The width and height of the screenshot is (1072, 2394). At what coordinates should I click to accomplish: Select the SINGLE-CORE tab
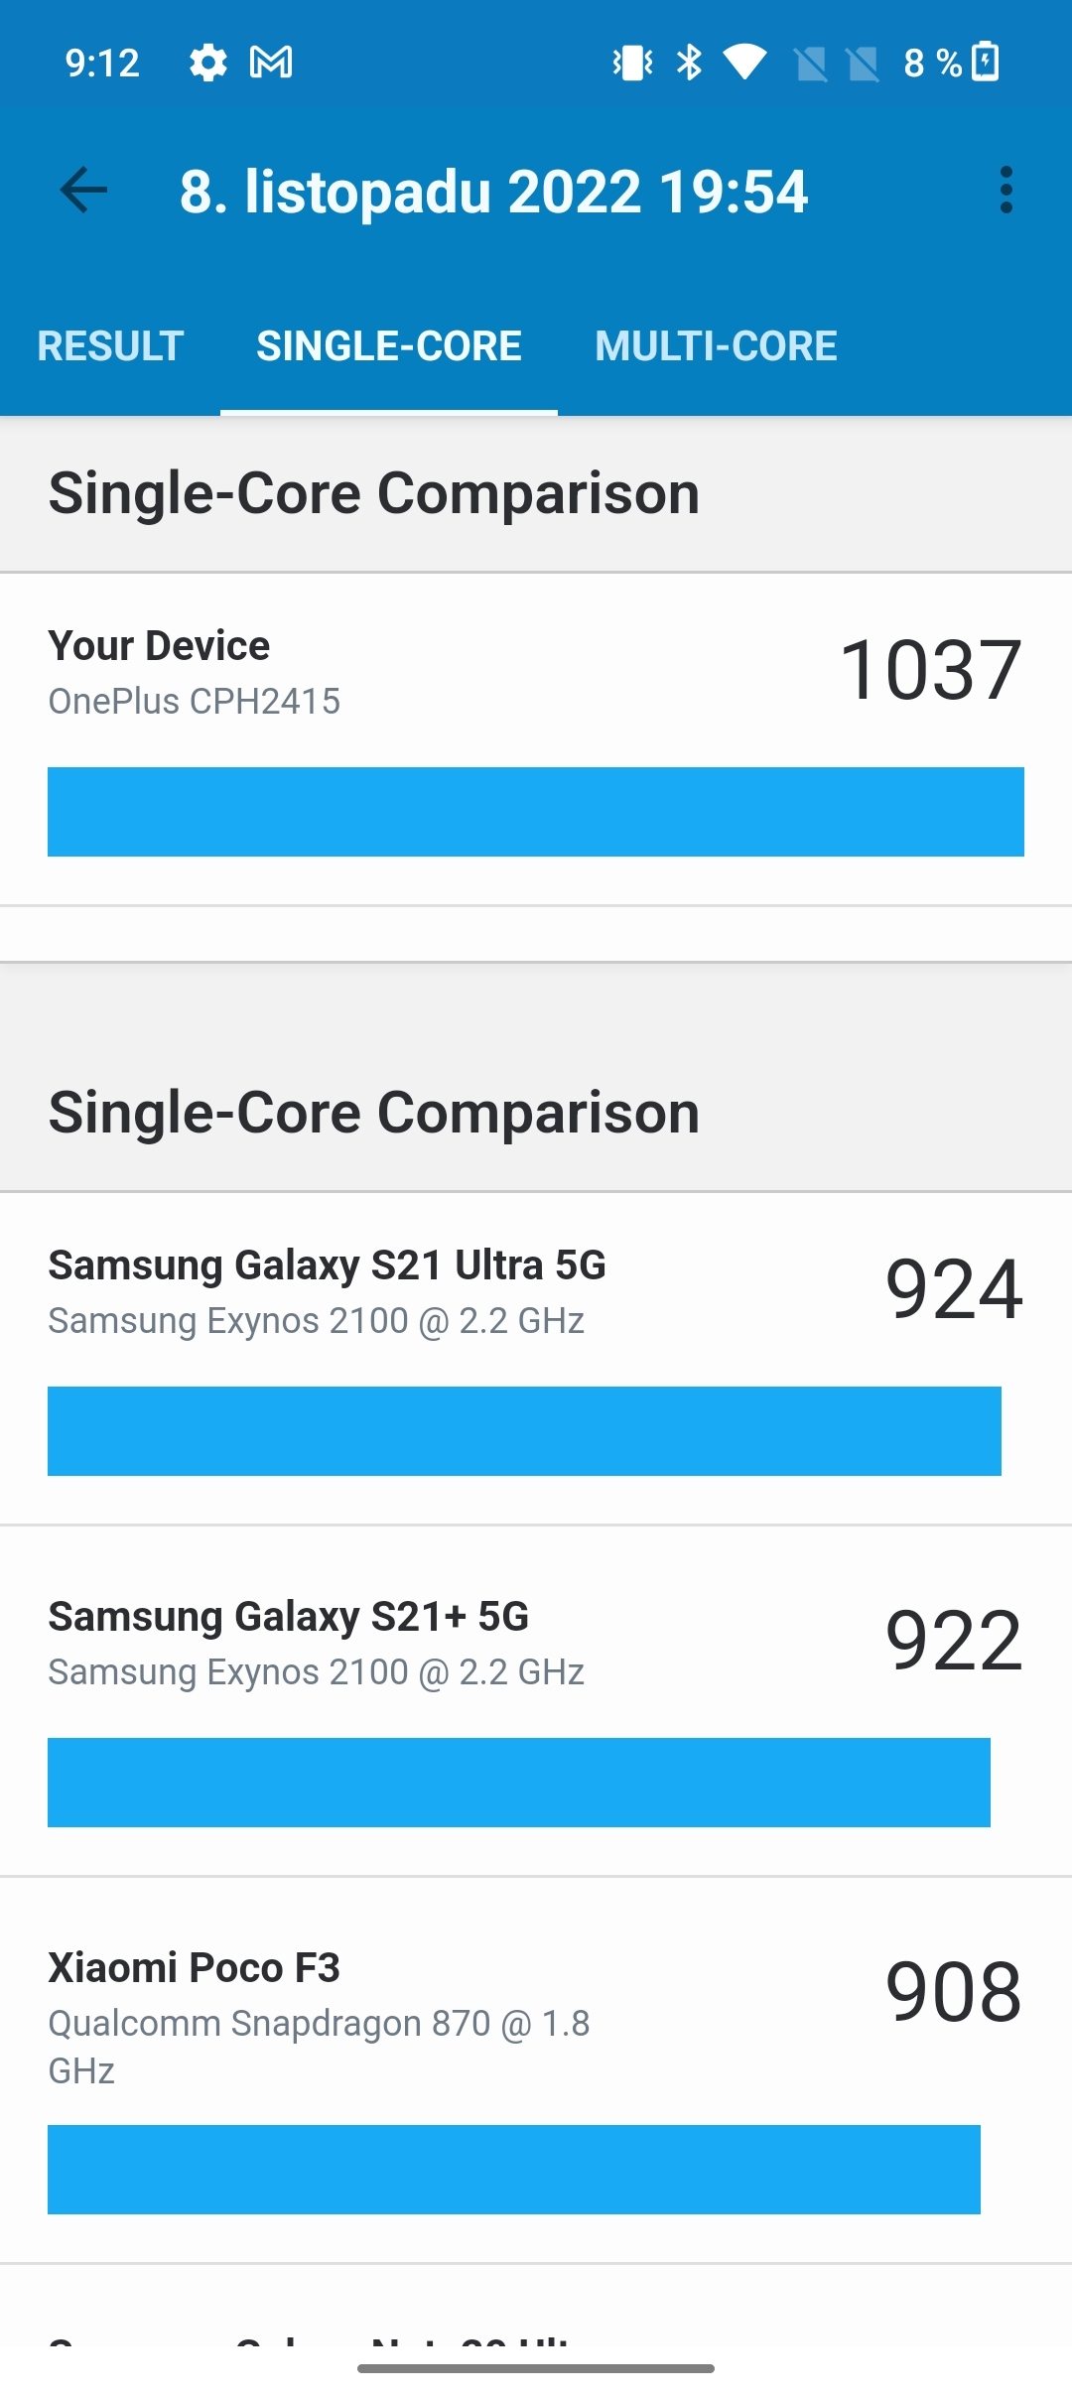click(x=389, y=345)
